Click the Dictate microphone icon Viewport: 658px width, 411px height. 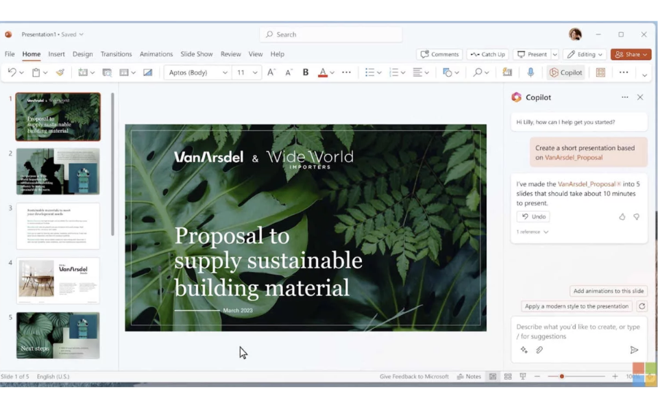click(531, 73)
